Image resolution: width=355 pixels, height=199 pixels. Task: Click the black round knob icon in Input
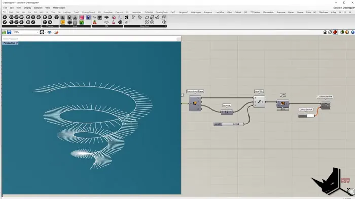pos(70,22)
